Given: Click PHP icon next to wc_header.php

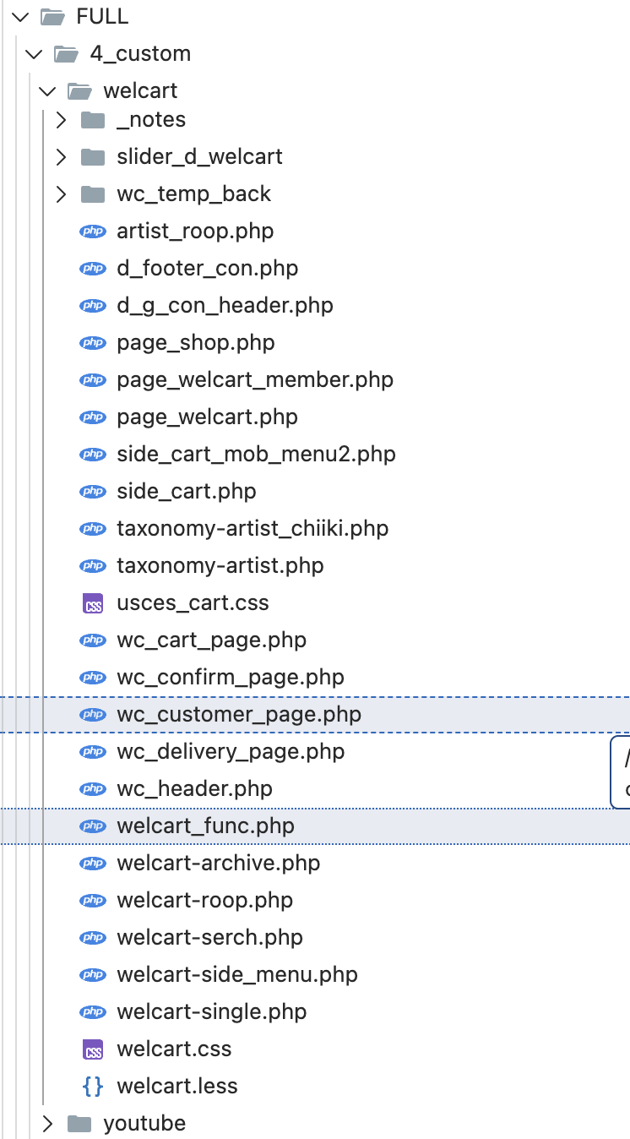Looking at the screenshot, I should [x=92, y=789].
